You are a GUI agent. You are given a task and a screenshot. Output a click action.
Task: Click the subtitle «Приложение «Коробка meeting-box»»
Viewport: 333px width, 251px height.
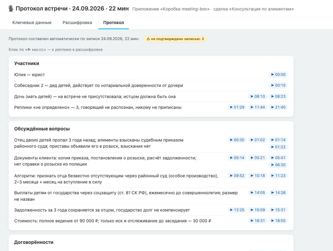[x=171, y=9]
